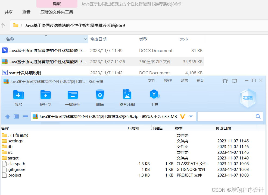Click the '2023/11/7 11:49' date cell

coord(106,50)
